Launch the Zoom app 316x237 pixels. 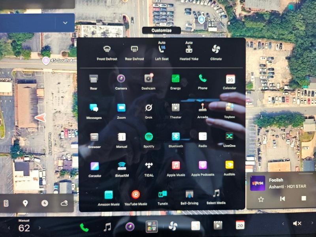[121, 111]
